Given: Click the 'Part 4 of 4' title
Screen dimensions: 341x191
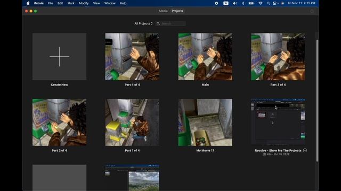Looking at the screenshot, I should [132, 85].
